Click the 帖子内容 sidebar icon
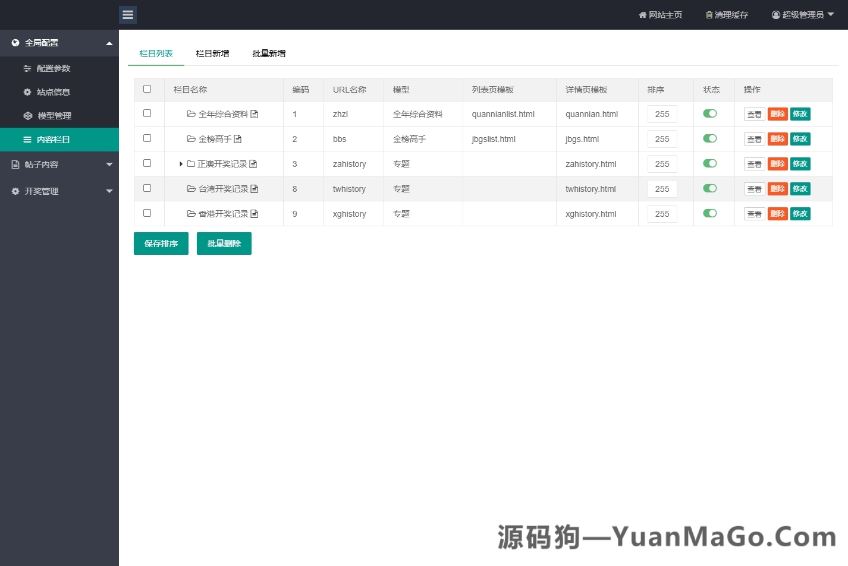The image size is (848, 566). [x=15, y=165]
